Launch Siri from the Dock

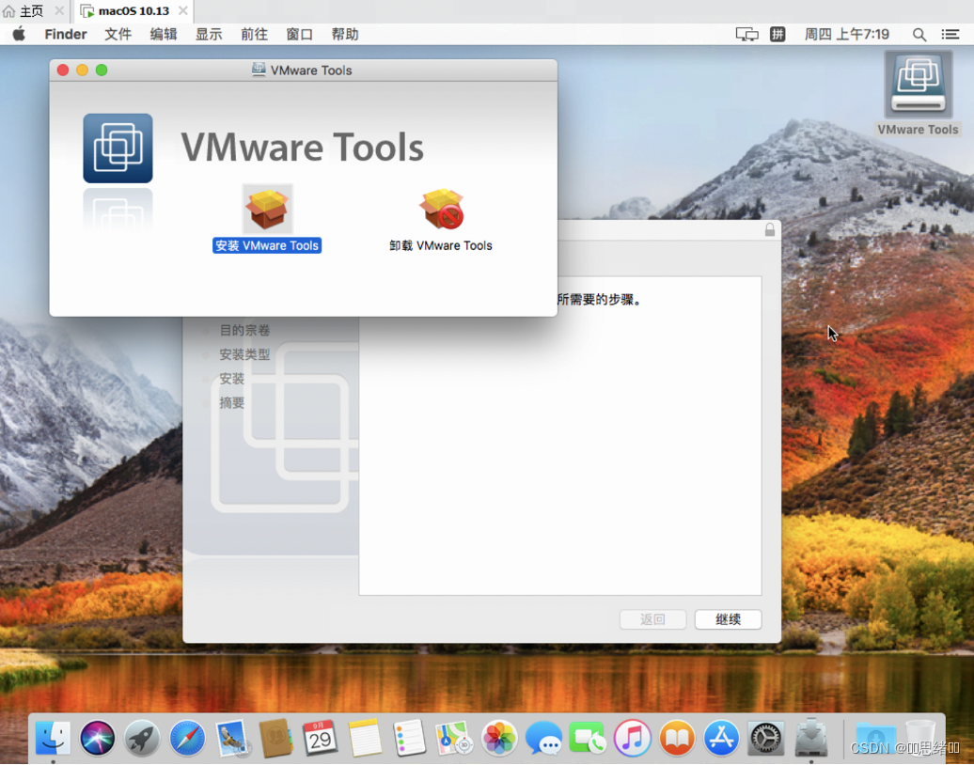(98, 738)
